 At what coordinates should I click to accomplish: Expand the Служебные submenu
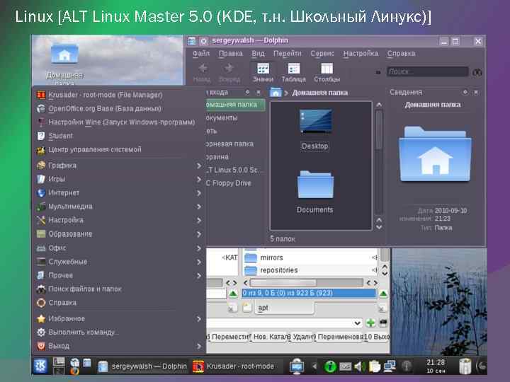point(119,262)
